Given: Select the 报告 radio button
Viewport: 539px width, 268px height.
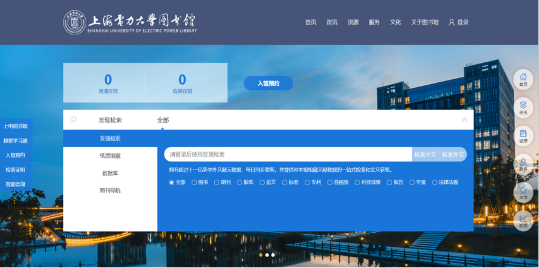Looking at the screenshot, I should [390, 183].
